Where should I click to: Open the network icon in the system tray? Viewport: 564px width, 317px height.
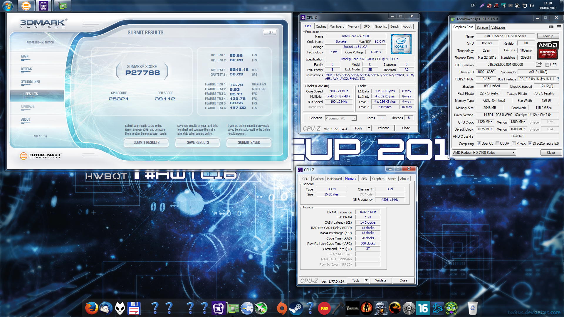(525, 5)
